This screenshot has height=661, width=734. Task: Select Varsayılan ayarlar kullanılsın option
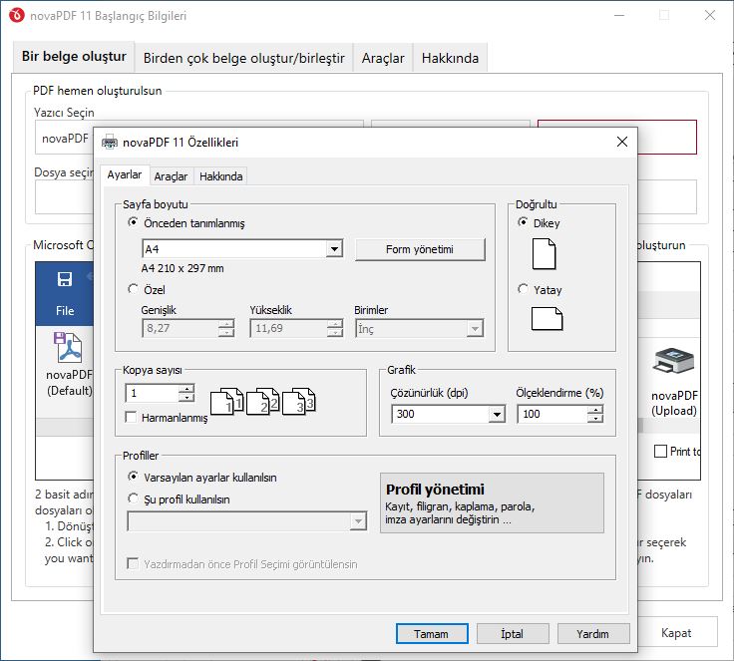coord(134,477)
